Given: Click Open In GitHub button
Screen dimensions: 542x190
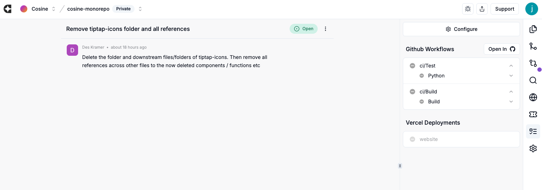Looking at the screenshot, I should pos(502,49).
